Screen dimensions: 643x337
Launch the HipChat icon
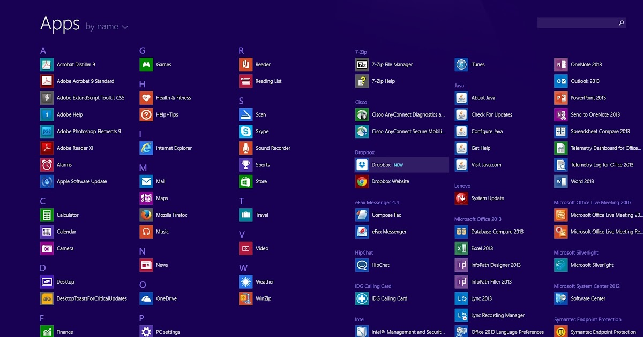pyautogui.click(x=362, y=265)
